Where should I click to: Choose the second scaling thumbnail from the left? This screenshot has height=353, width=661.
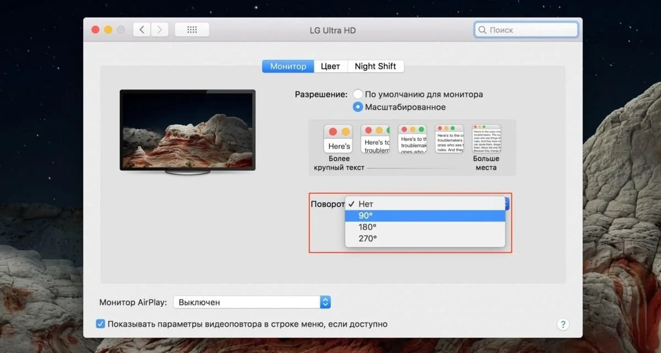(x=375, y=139)
